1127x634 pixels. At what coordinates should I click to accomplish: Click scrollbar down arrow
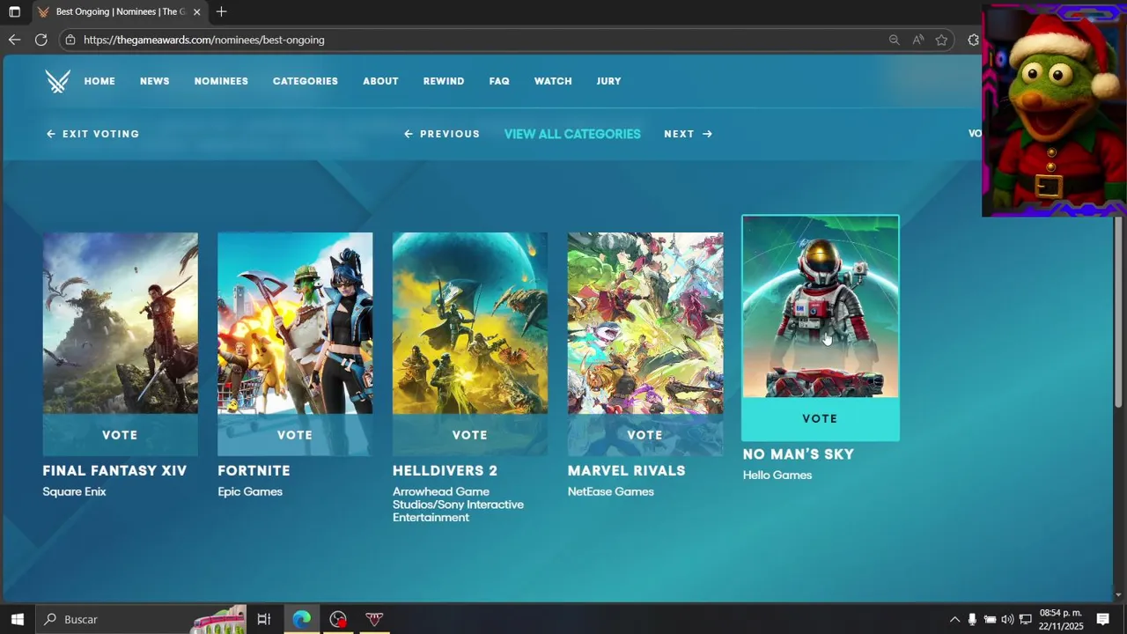(1119, 595)
